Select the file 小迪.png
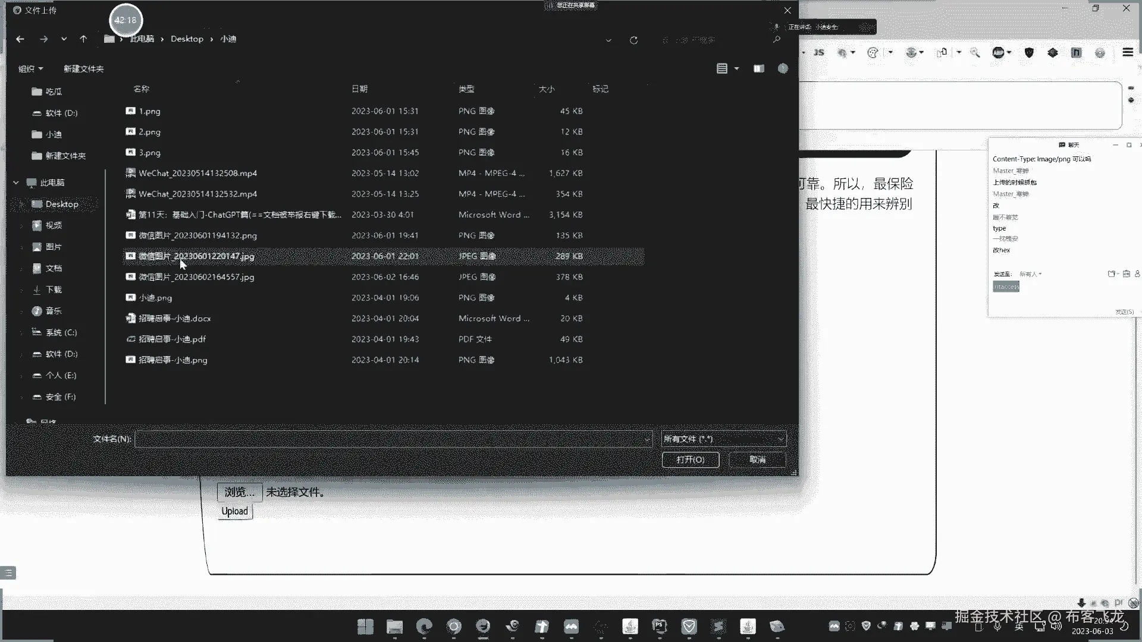1142x642 pixels. tap(155, 298)
